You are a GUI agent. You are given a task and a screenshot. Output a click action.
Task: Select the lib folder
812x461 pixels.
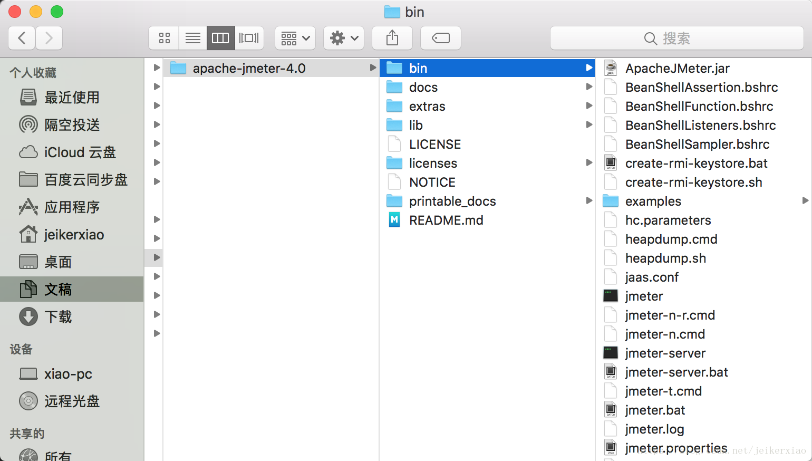click(487, 125)
